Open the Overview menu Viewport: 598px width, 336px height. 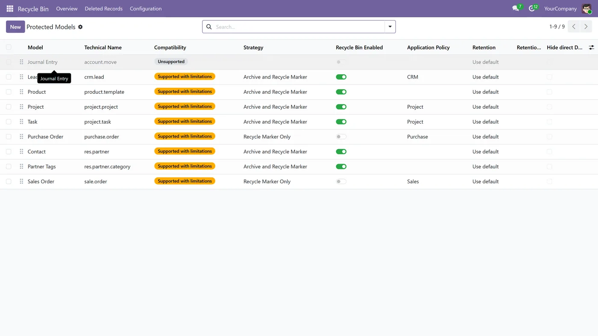[x=67, y=9]
